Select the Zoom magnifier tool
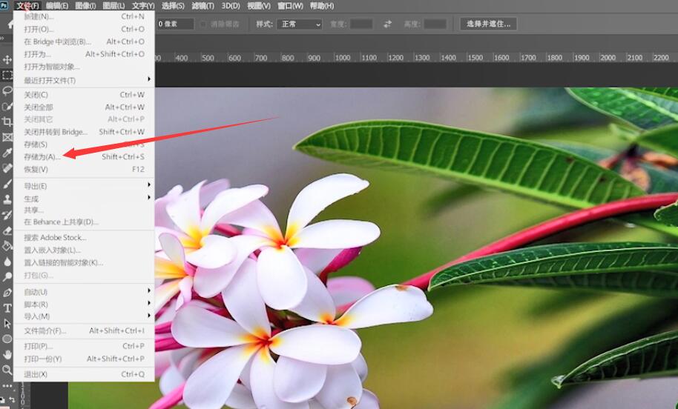 (x=7, y=370)
